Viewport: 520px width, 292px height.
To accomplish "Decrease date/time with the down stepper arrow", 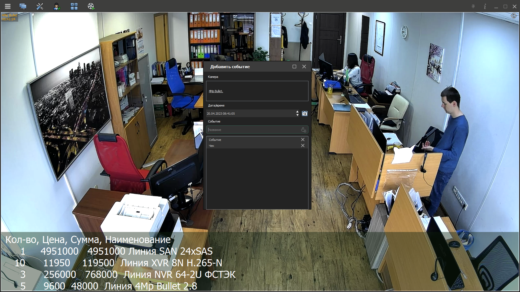I will tap(297, 115).
